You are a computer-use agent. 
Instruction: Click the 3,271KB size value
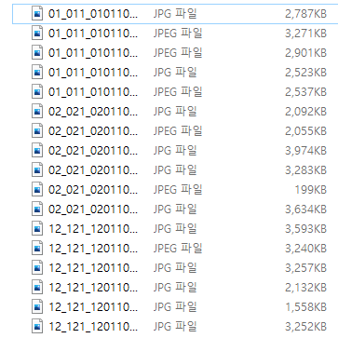pyautogui.click(x=305, y=34)
